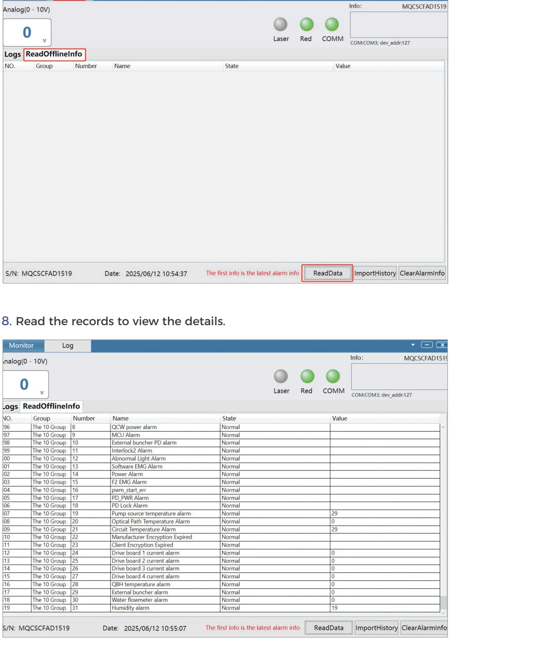This screenshot has width=548, height=670.
Task: Click the scroll-up arrow of the alarm table
Action: pyautogui.click(x=443, y=427)
